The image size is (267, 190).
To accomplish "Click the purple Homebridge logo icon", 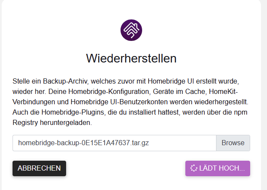I will coord(131,30).
